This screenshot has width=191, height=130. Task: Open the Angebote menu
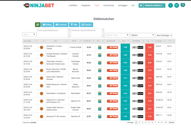pyautogui.click(x=86, y=5)
